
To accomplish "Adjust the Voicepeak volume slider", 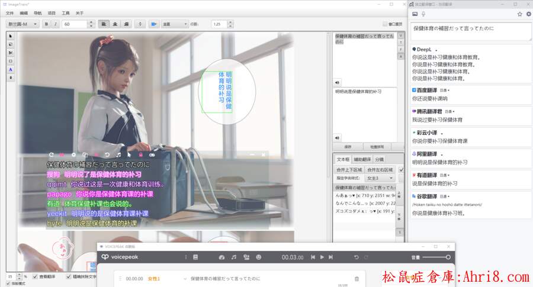I will tap(438, 257).
